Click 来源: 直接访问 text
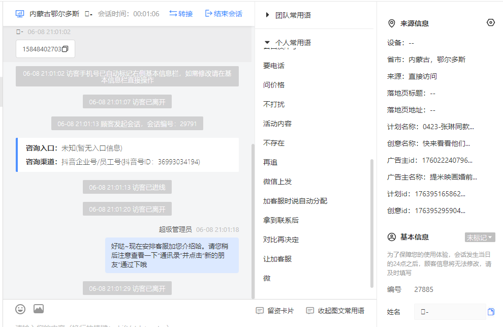Screen dimensions: 503x327 click(x=412, y=76)
